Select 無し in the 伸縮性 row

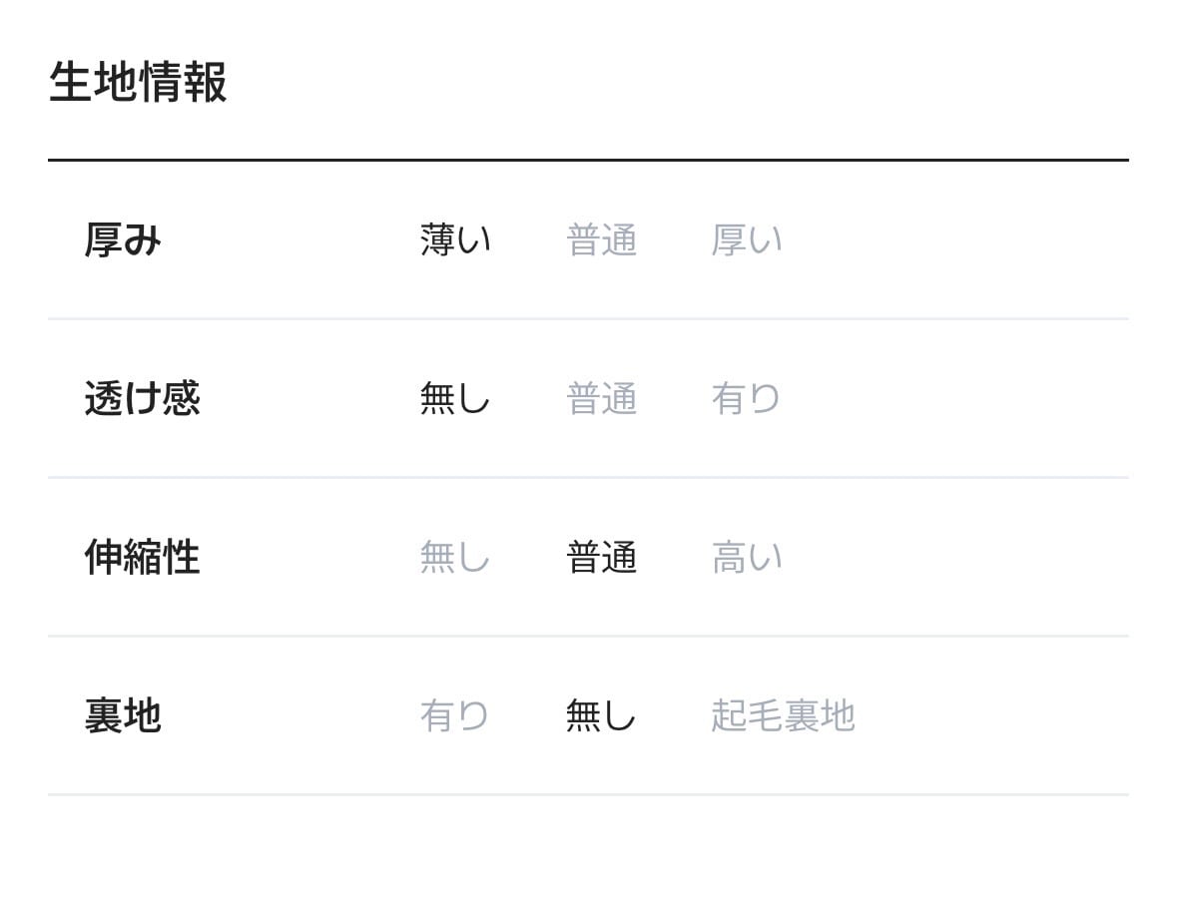[x=455, y=557]
